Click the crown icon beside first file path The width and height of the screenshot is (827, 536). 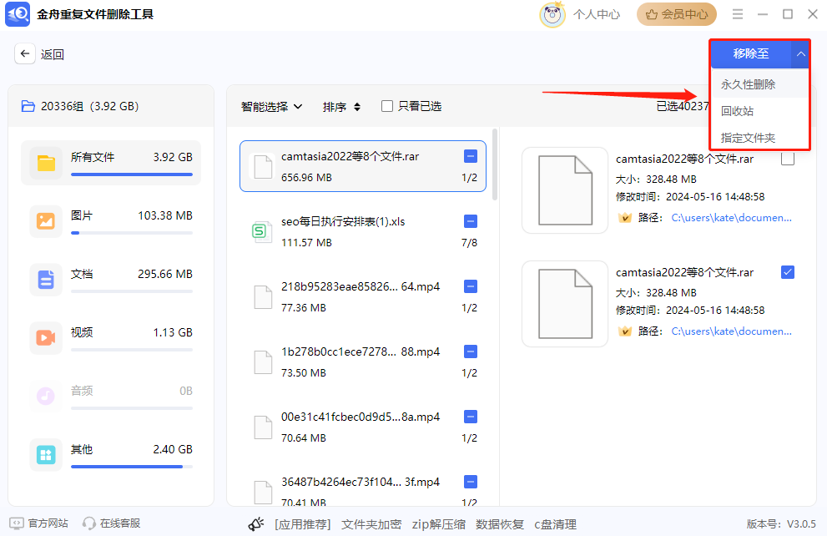pos(625,218)
